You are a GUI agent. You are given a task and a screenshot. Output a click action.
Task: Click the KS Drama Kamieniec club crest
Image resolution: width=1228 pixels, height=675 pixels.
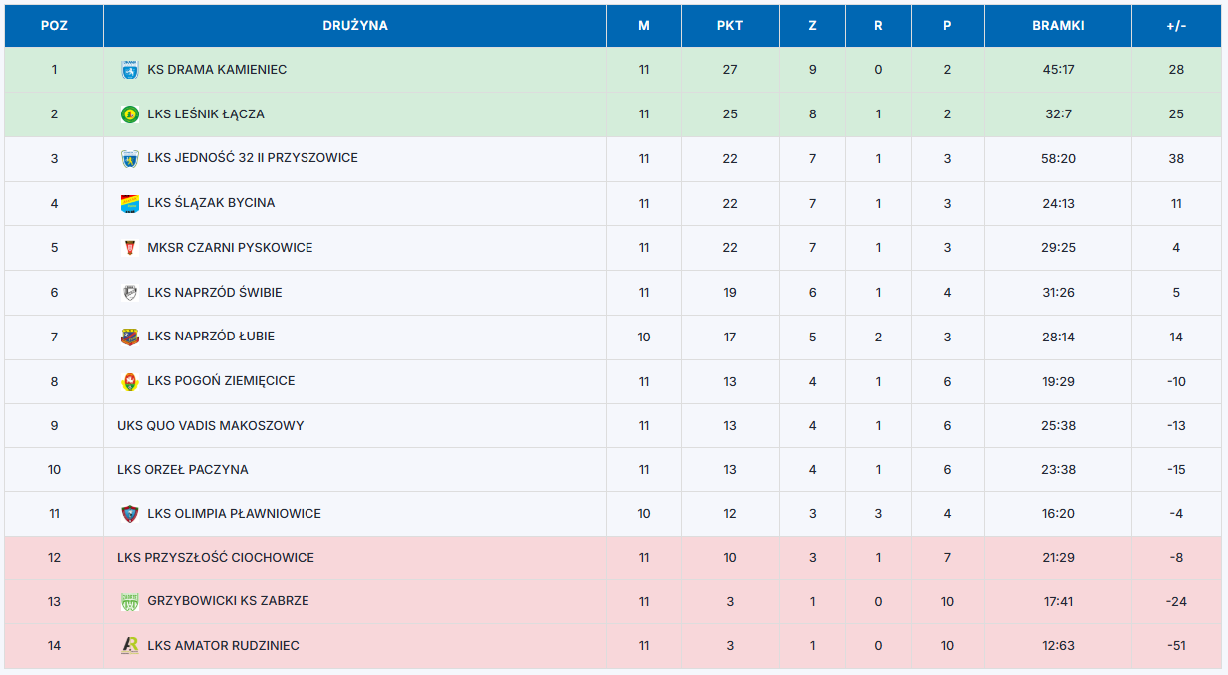coord(129,70)
